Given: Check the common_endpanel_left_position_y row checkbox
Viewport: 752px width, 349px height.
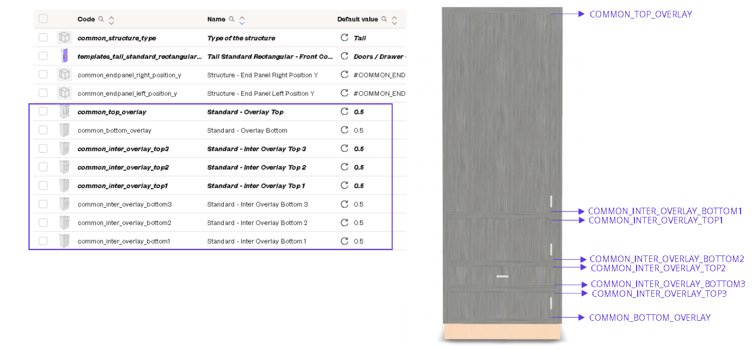Looking at the screenshot, I should coord(43,93).
